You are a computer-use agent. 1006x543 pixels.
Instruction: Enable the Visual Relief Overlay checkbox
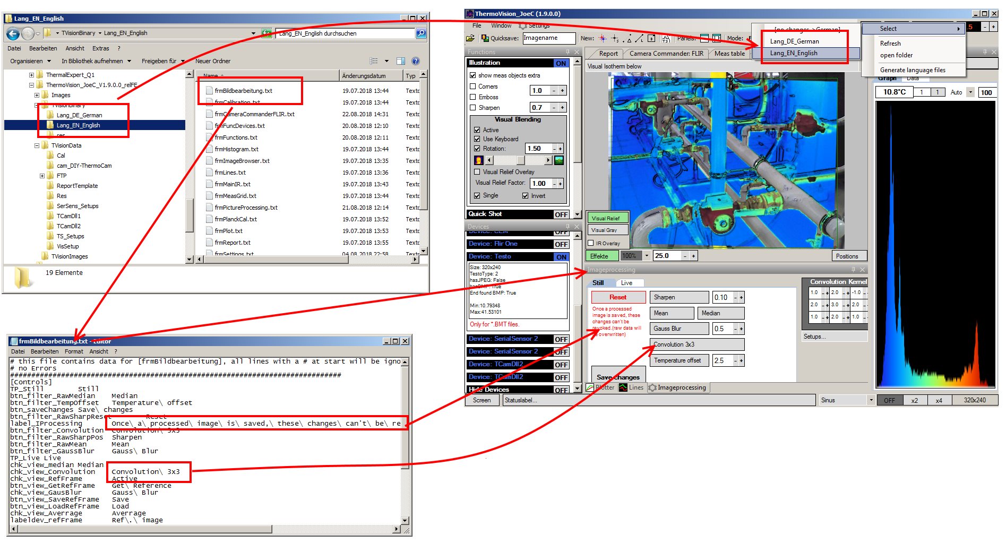pos(477,172)
